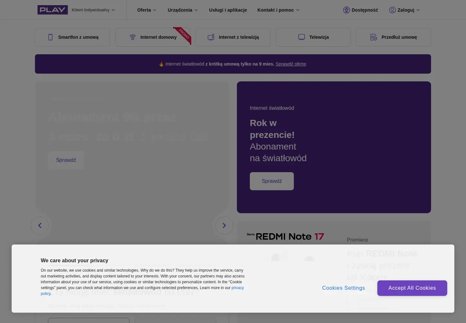Click the television icon in Telewizja tab
Viewport: 466px width, 323px height.
click(302, 37)
